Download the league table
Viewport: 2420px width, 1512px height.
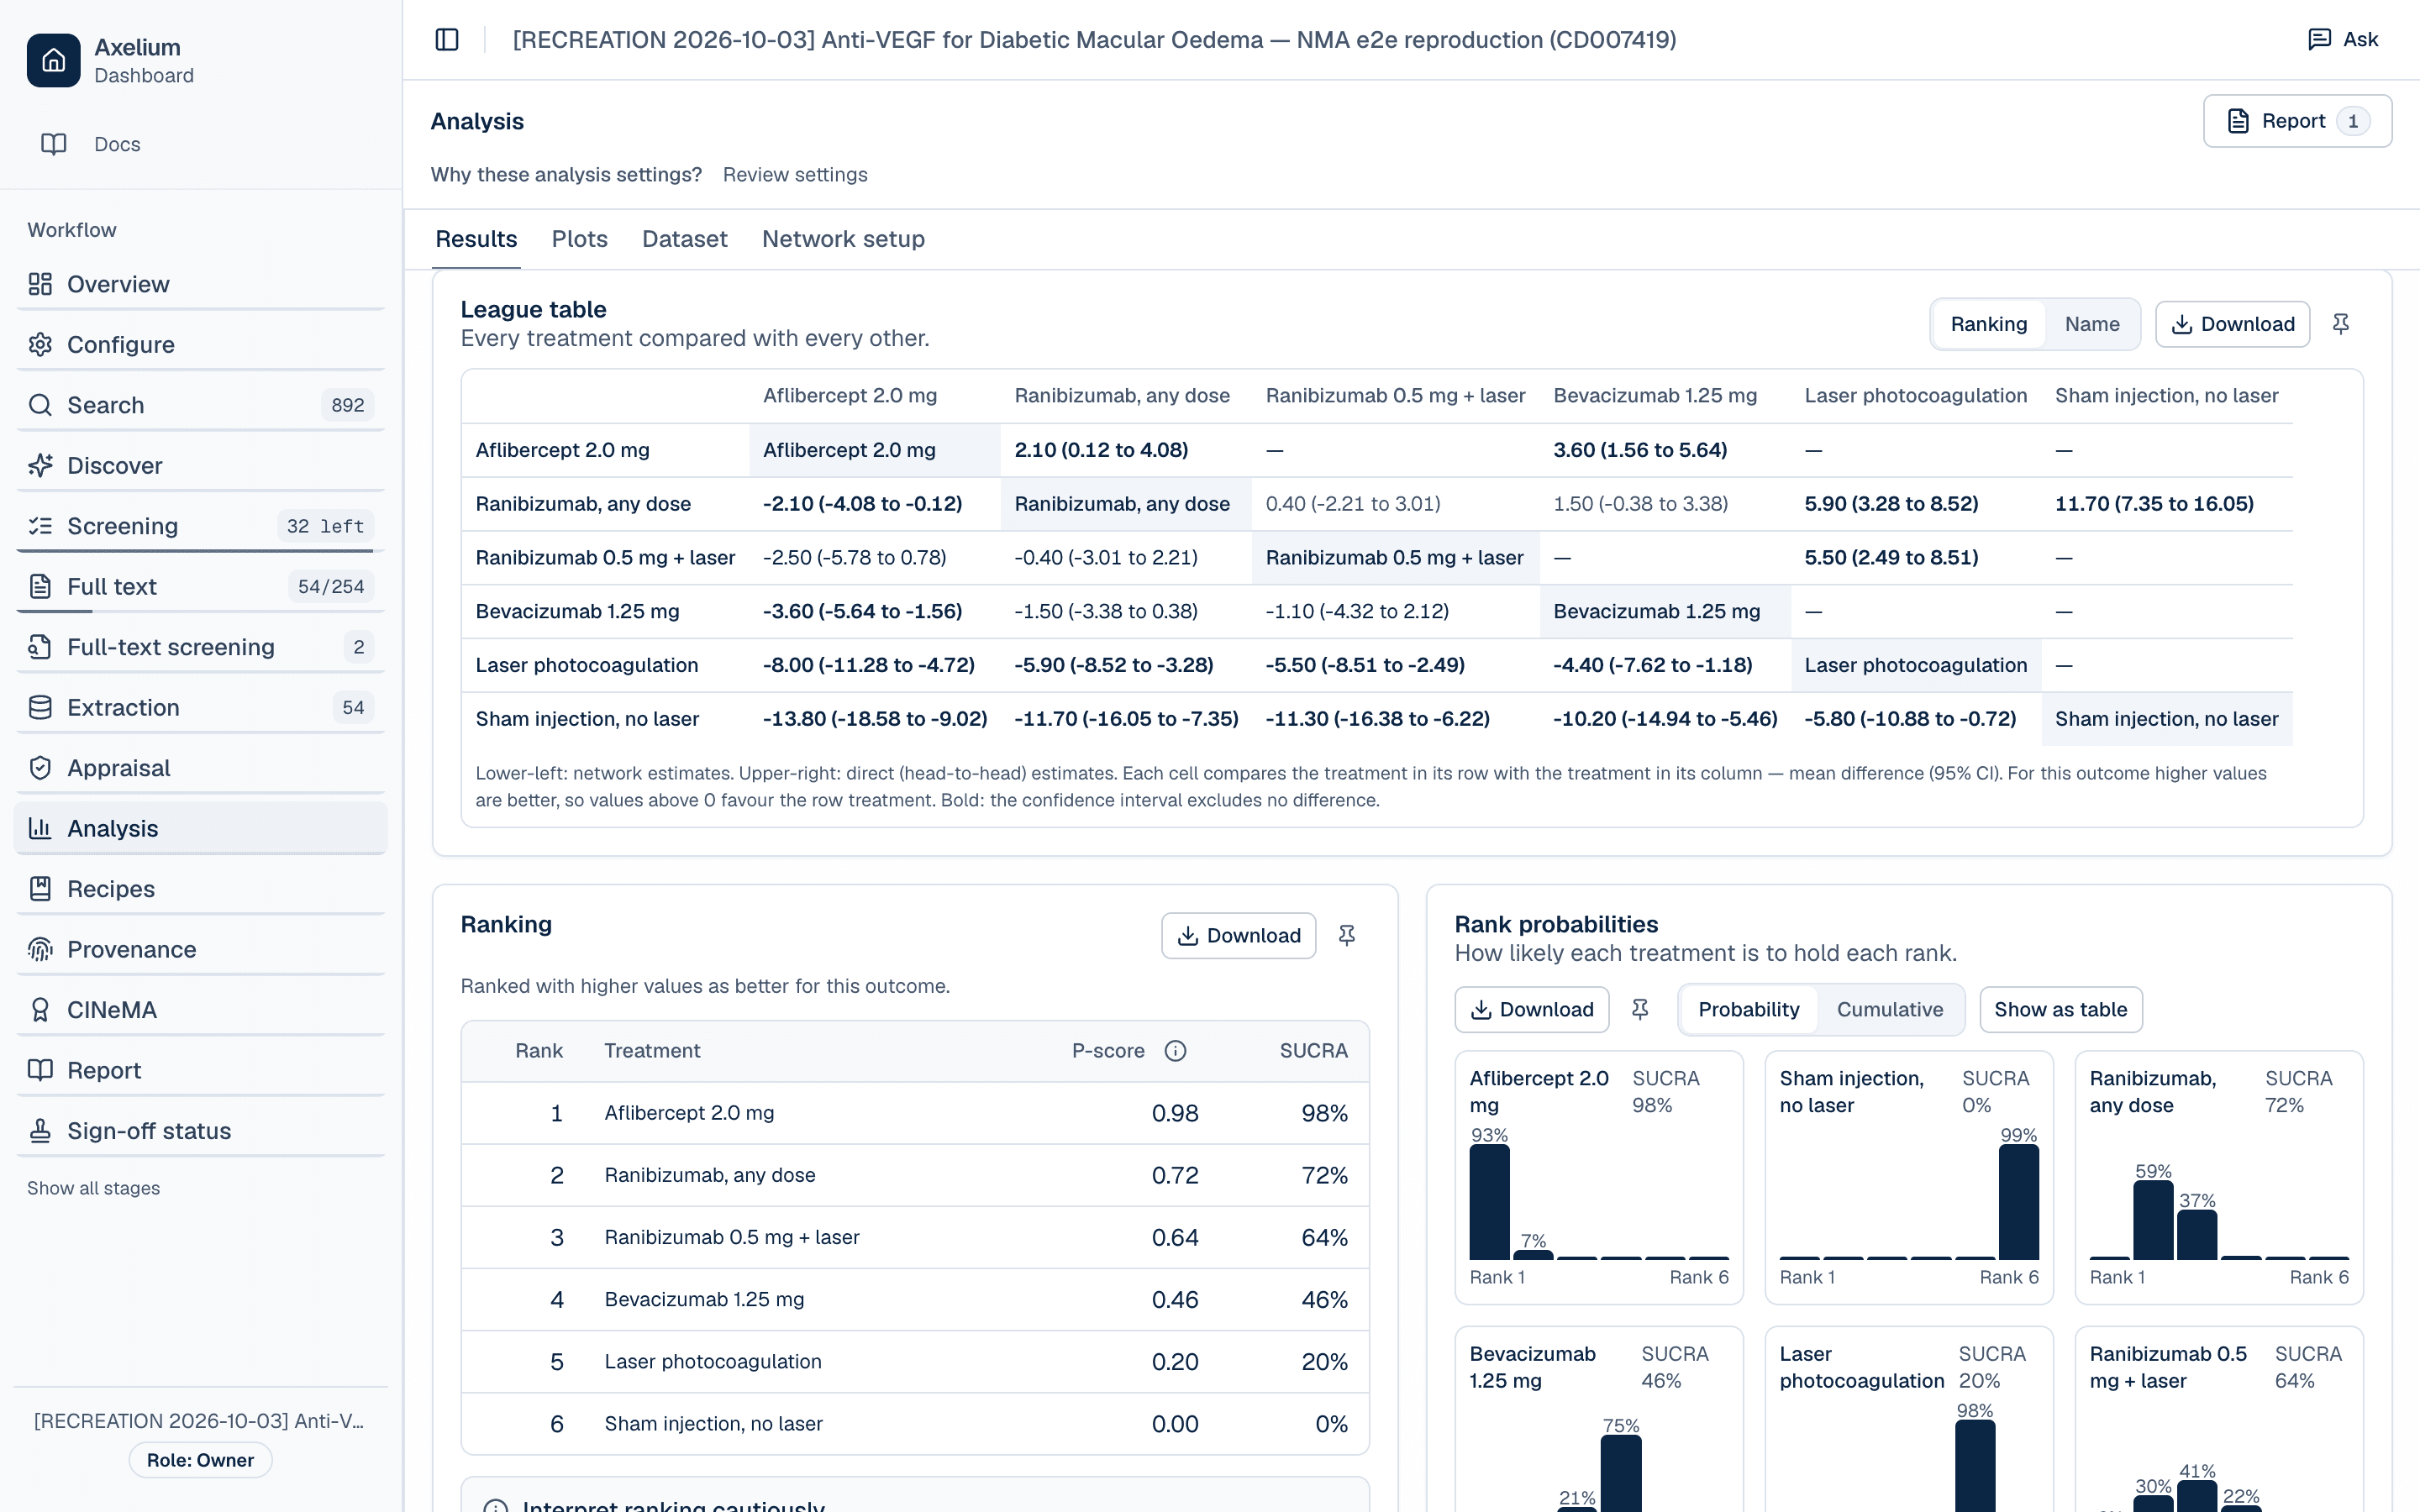[x=2232, y=324]
